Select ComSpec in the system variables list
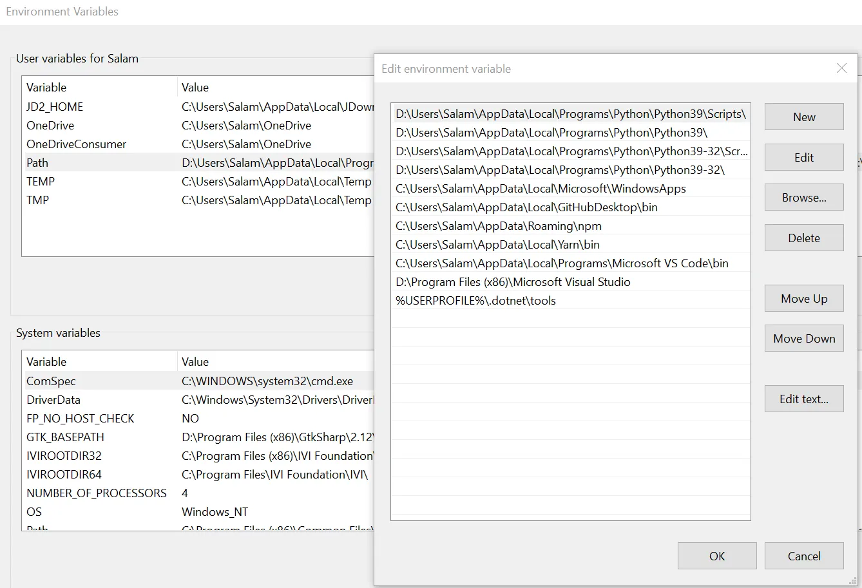This screenshot has width=862, height=588. 198,381
